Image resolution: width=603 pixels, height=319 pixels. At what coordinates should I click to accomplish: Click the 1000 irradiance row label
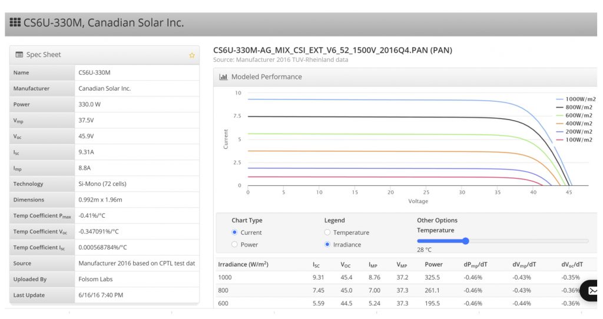tap(224, 277)
